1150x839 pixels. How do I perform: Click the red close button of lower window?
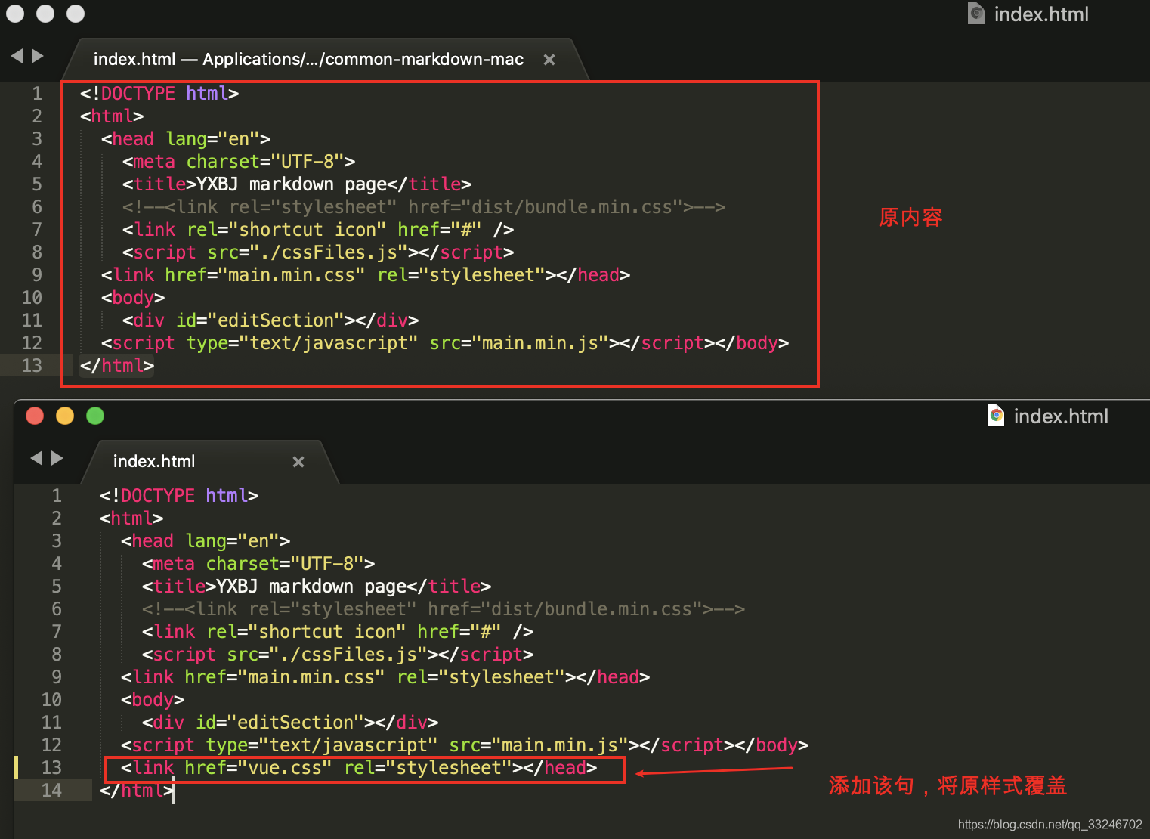click(35, 416)
